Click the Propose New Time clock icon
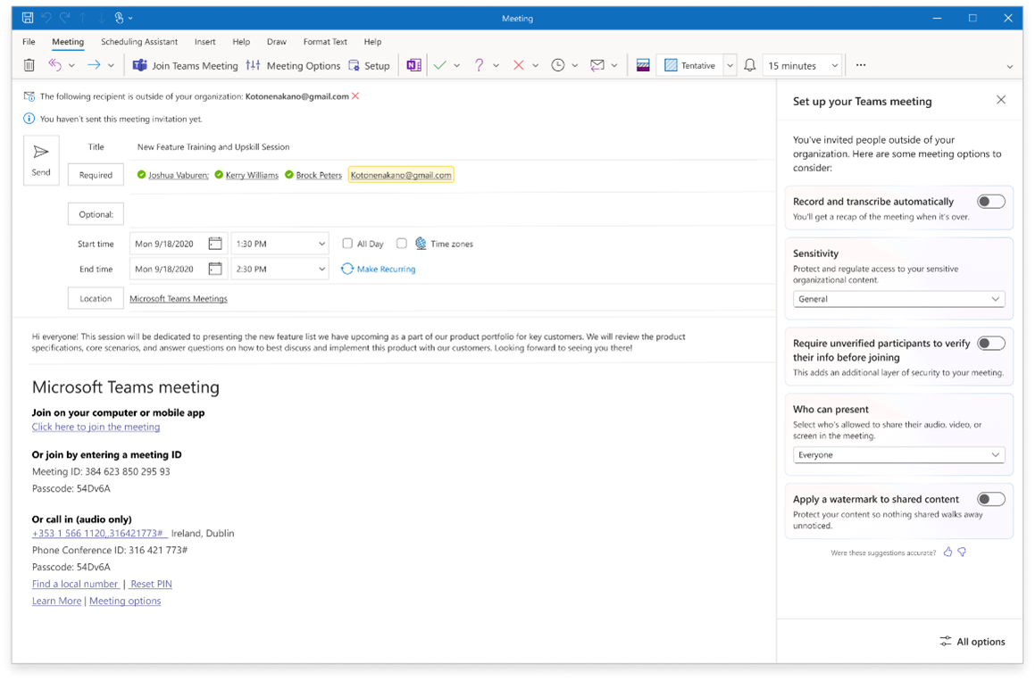The image size is (1035, 681). (x=558, y=65)
